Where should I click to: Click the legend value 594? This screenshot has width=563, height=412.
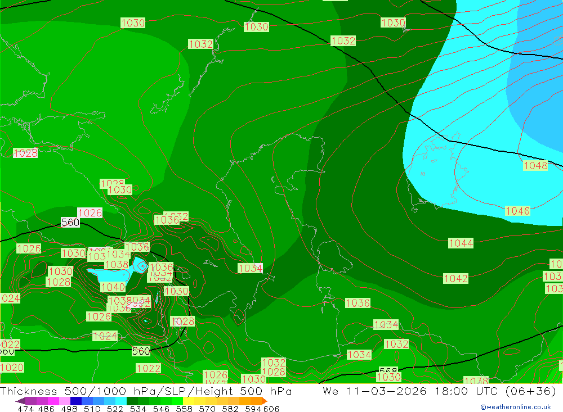pyautogui.click(x=253, y=409)
